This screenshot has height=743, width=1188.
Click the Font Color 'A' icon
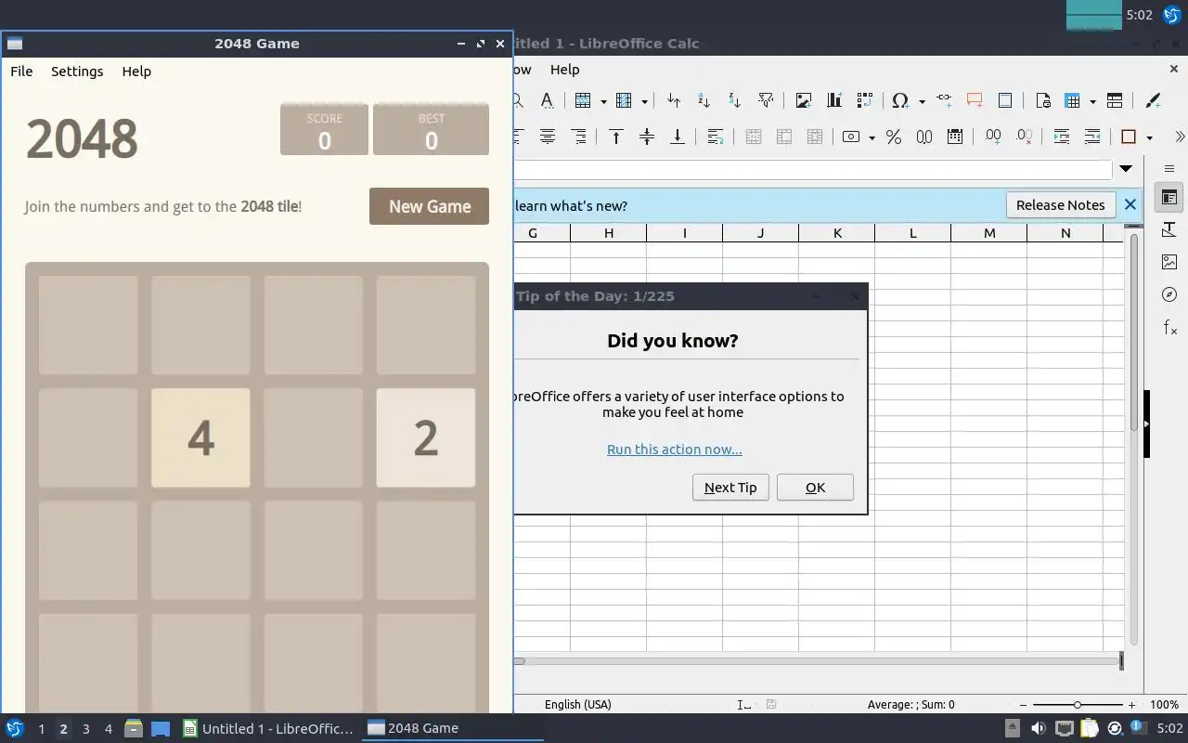[547, 100]
